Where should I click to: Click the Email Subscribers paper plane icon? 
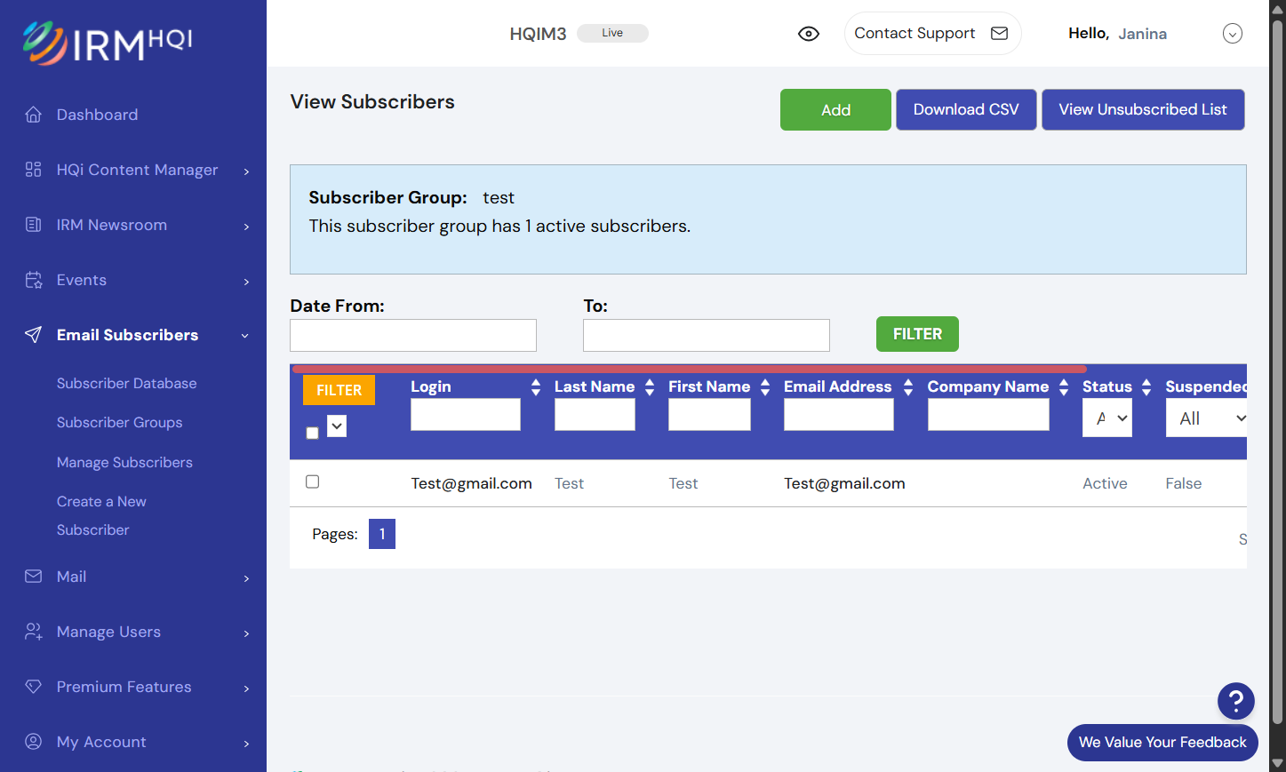pos(34,335)
